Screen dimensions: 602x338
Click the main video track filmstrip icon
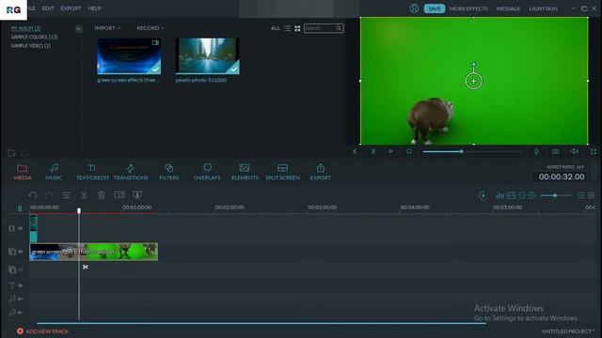[12, 228]
